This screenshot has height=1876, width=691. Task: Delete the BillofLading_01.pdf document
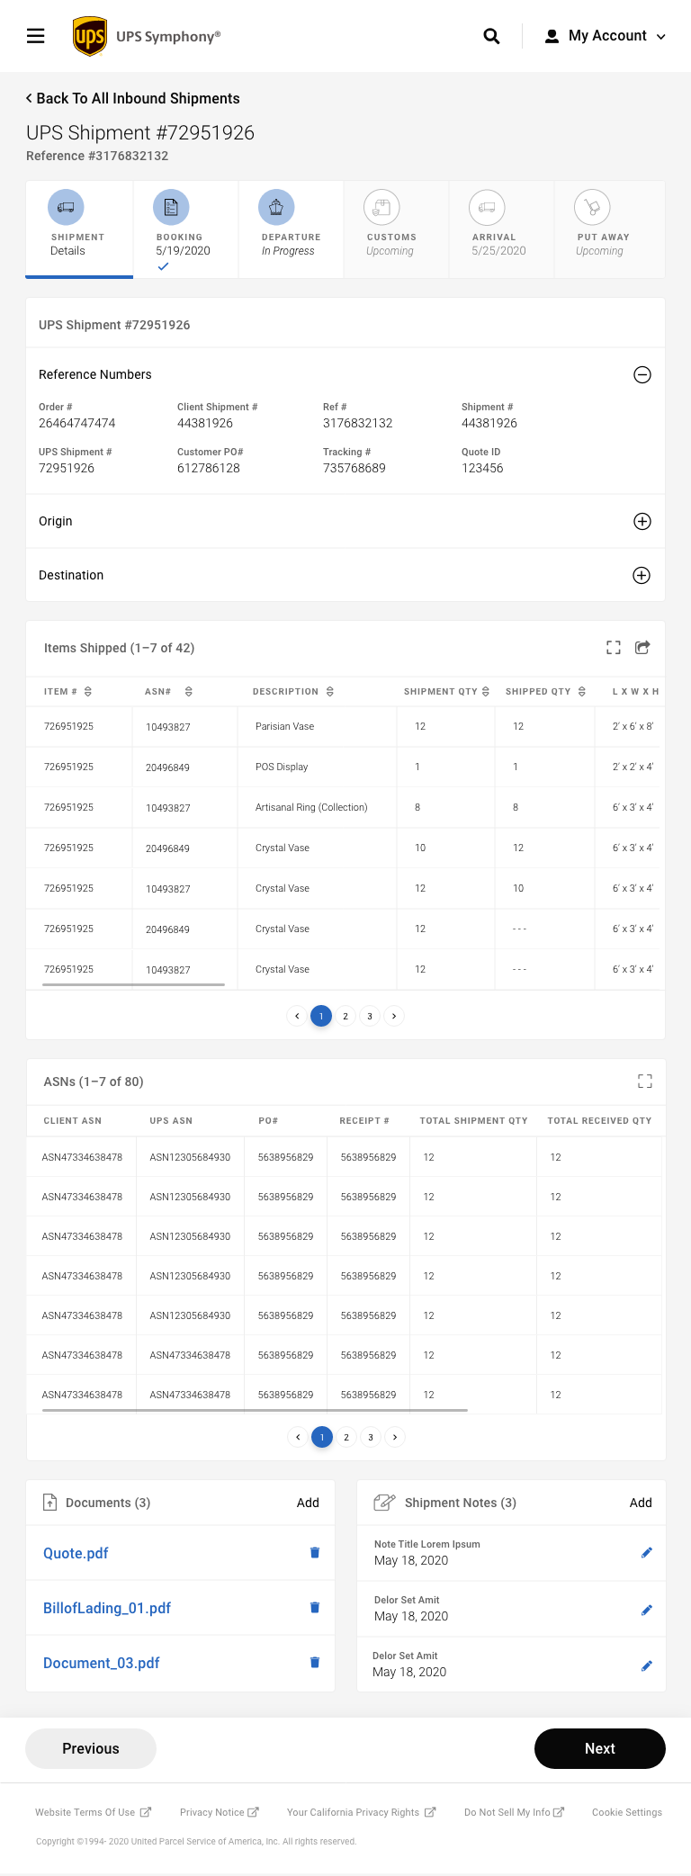tap(315, 1608)
